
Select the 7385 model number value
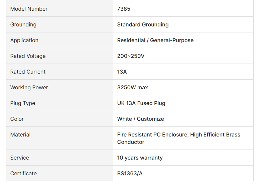[x=124, y=9]
